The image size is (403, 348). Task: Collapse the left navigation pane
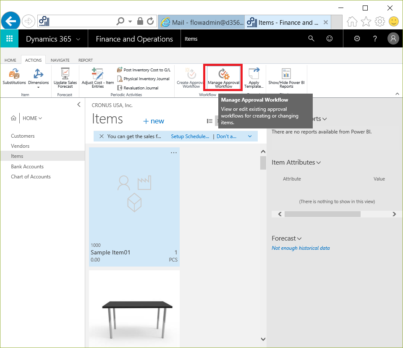pyautogui.click(x=79, y=105)
